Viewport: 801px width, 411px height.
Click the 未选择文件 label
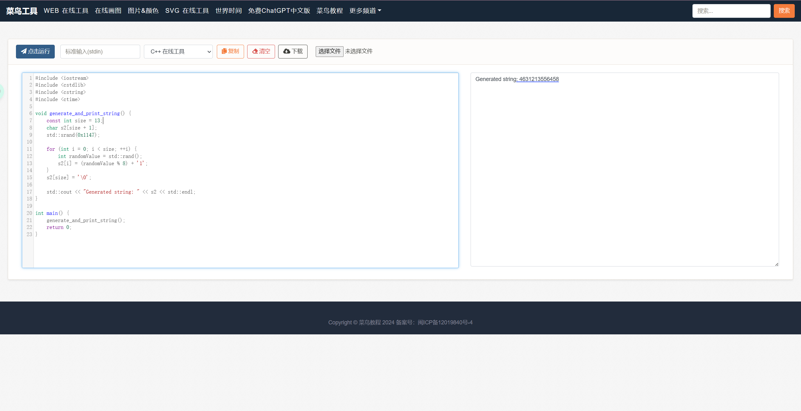pyautogui.click(x=359, y=51)
